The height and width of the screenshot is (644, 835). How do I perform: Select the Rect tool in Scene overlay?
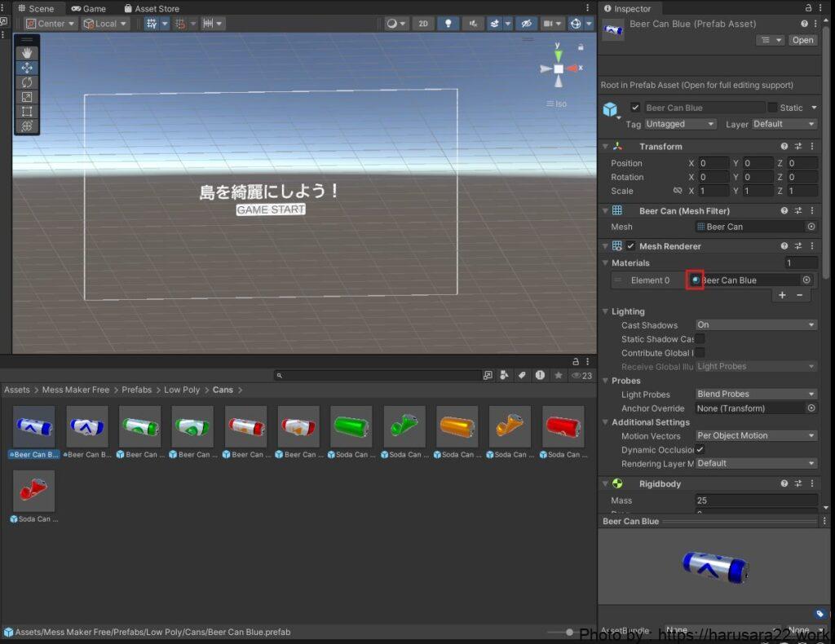(27, 112)
